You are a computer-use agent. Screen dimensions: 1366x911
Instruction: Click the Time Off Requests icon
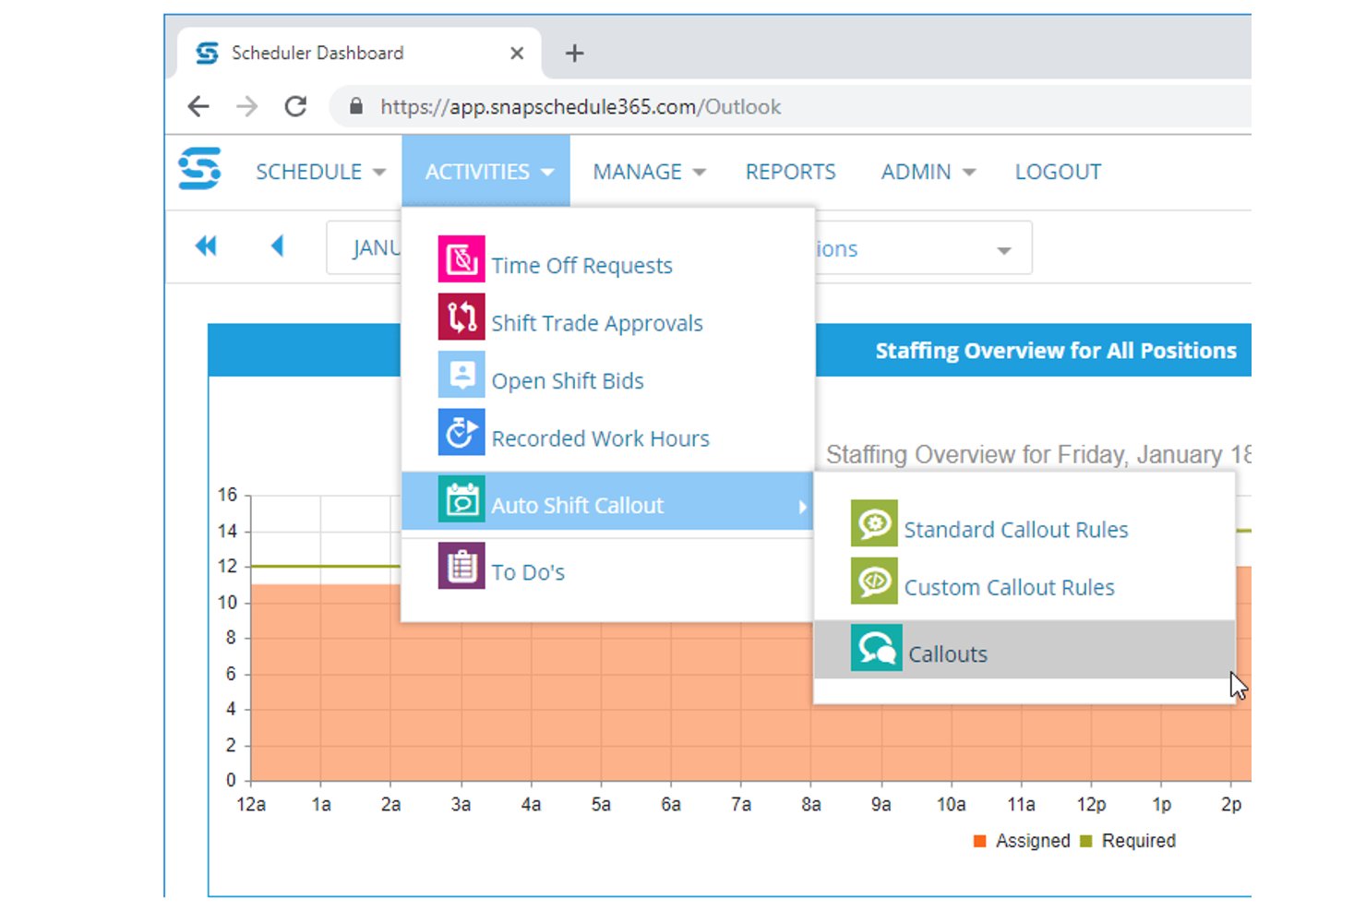(x=461, y=258)
